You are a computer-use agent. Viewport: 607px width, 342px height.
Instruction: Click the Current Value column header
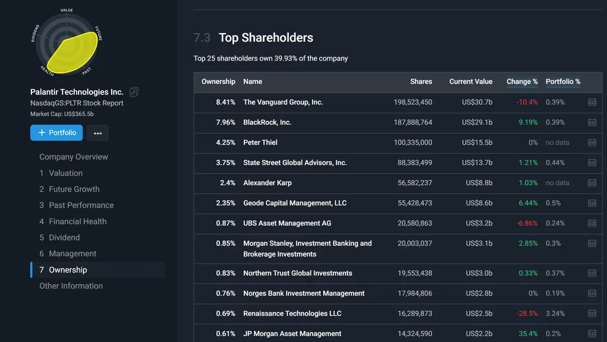[x=471, y=81]
